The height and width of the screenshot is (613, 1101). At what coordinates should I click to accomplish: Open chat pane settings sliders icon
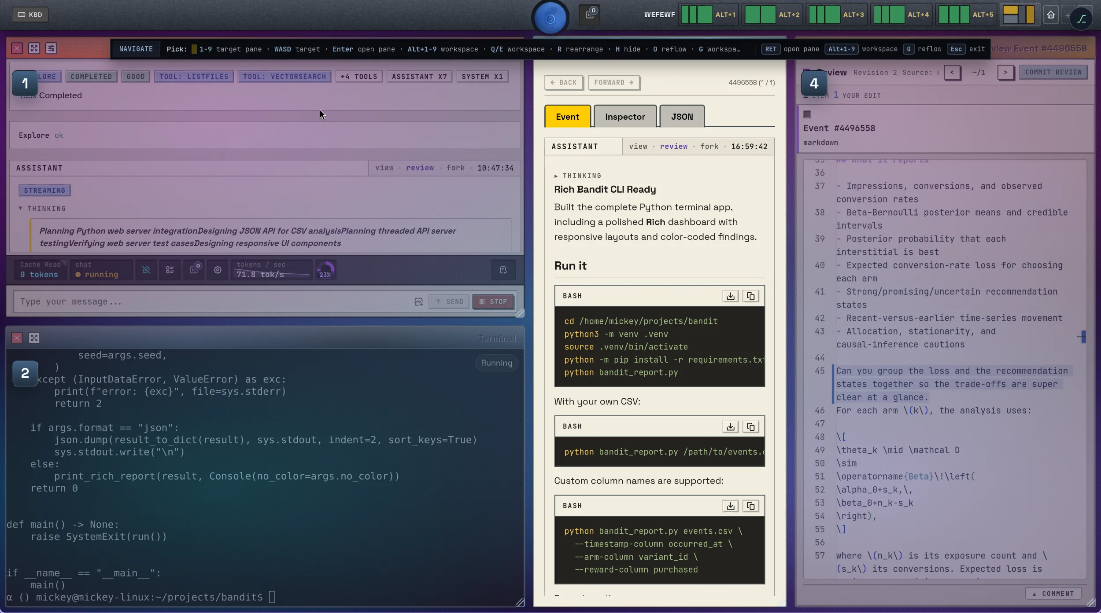point(52,48)
